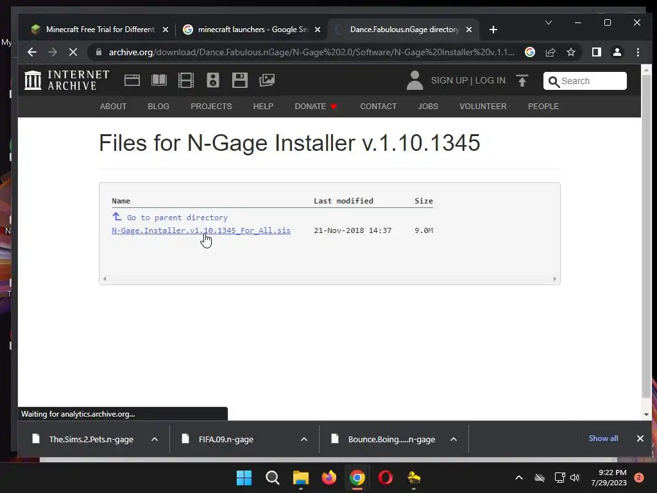
Task: Open a new tab with plus button
Action: (493, 30)
